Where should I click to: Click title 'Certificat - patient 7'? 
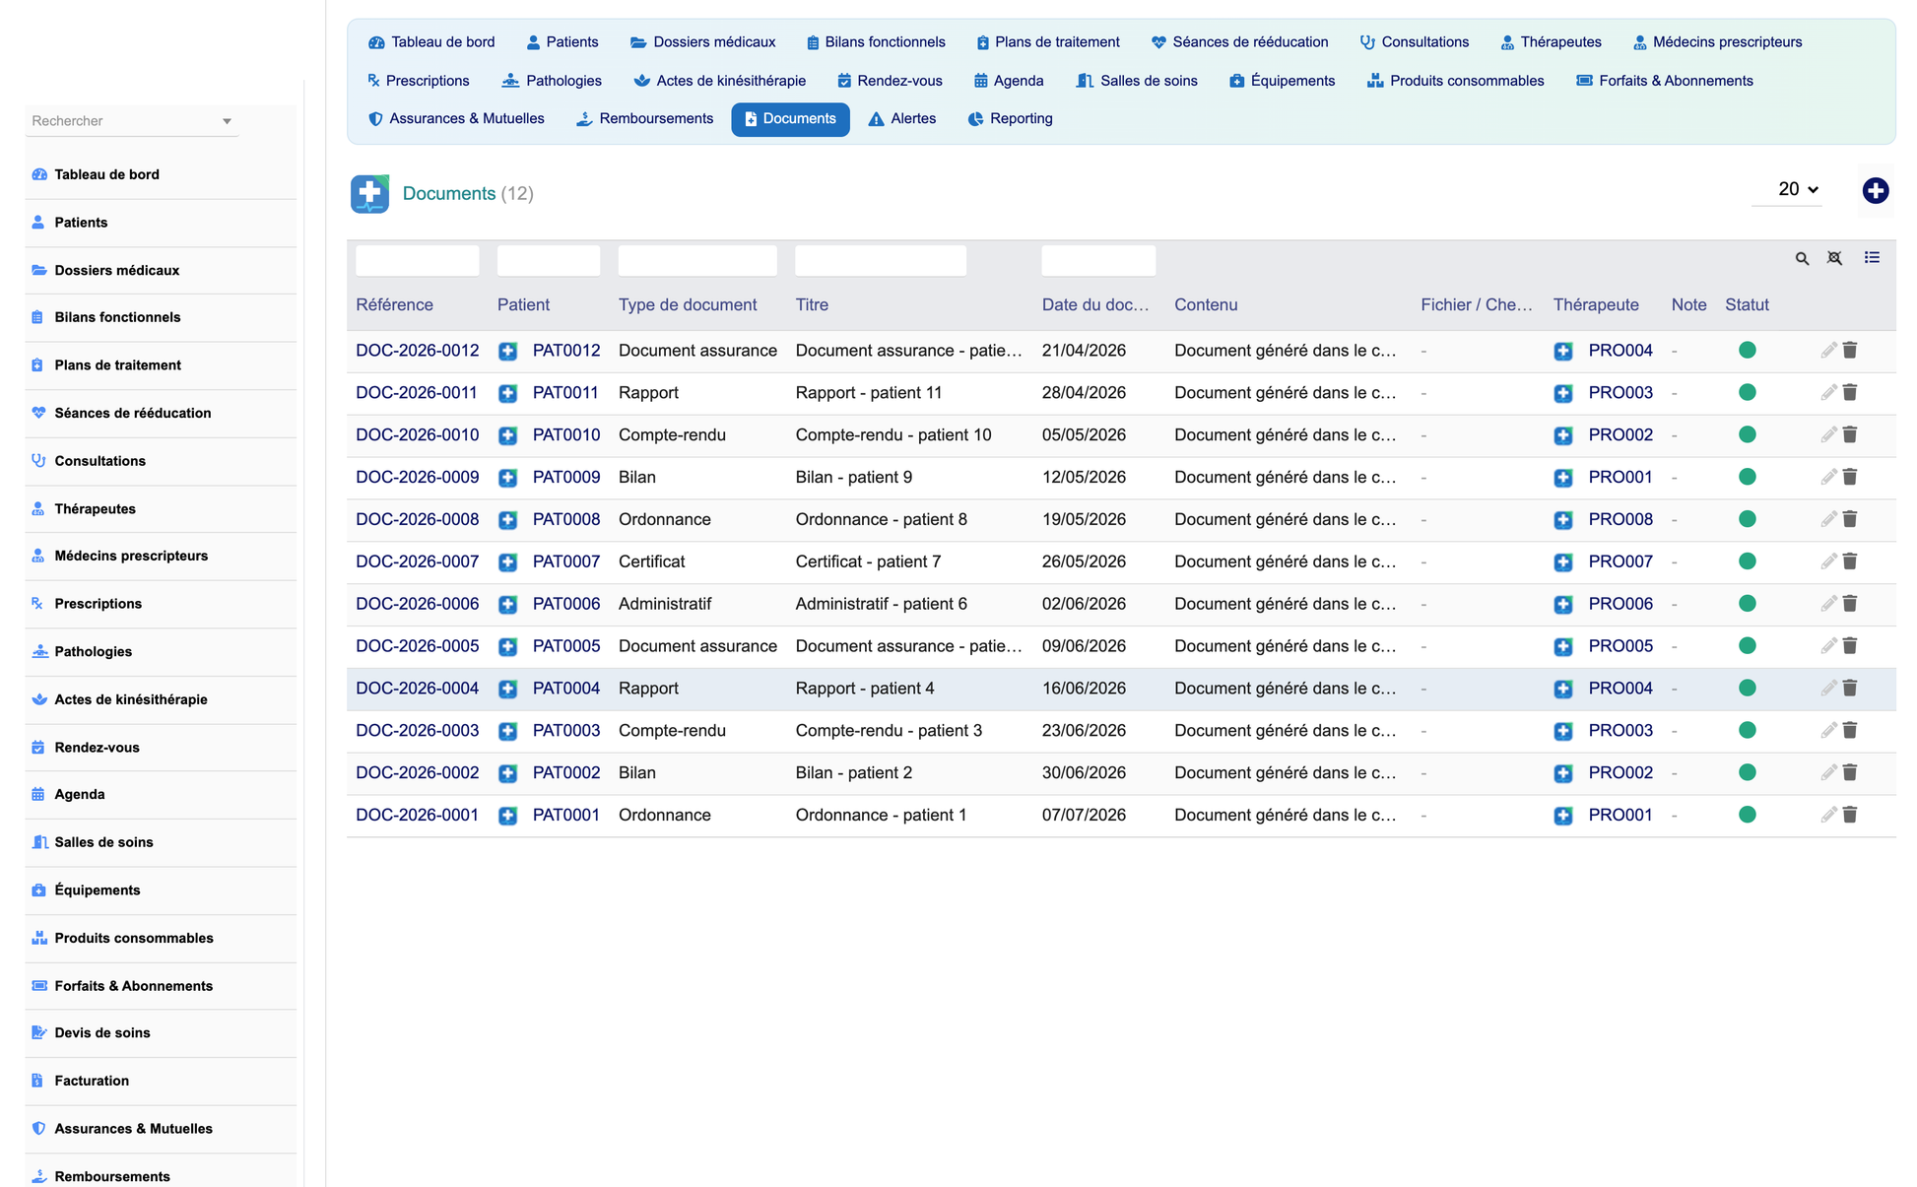click(867, 561)
